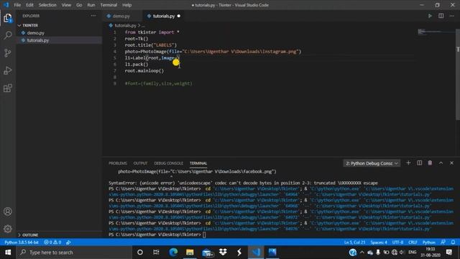Open editor More Actions ellipsis

pos(452,16)
